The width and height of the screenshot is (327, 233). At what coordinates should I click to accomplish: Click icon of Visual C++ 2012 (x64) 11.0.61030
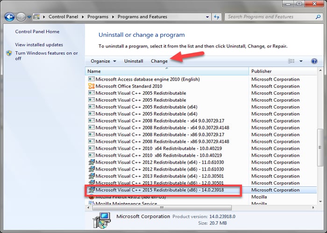point(92,162)
